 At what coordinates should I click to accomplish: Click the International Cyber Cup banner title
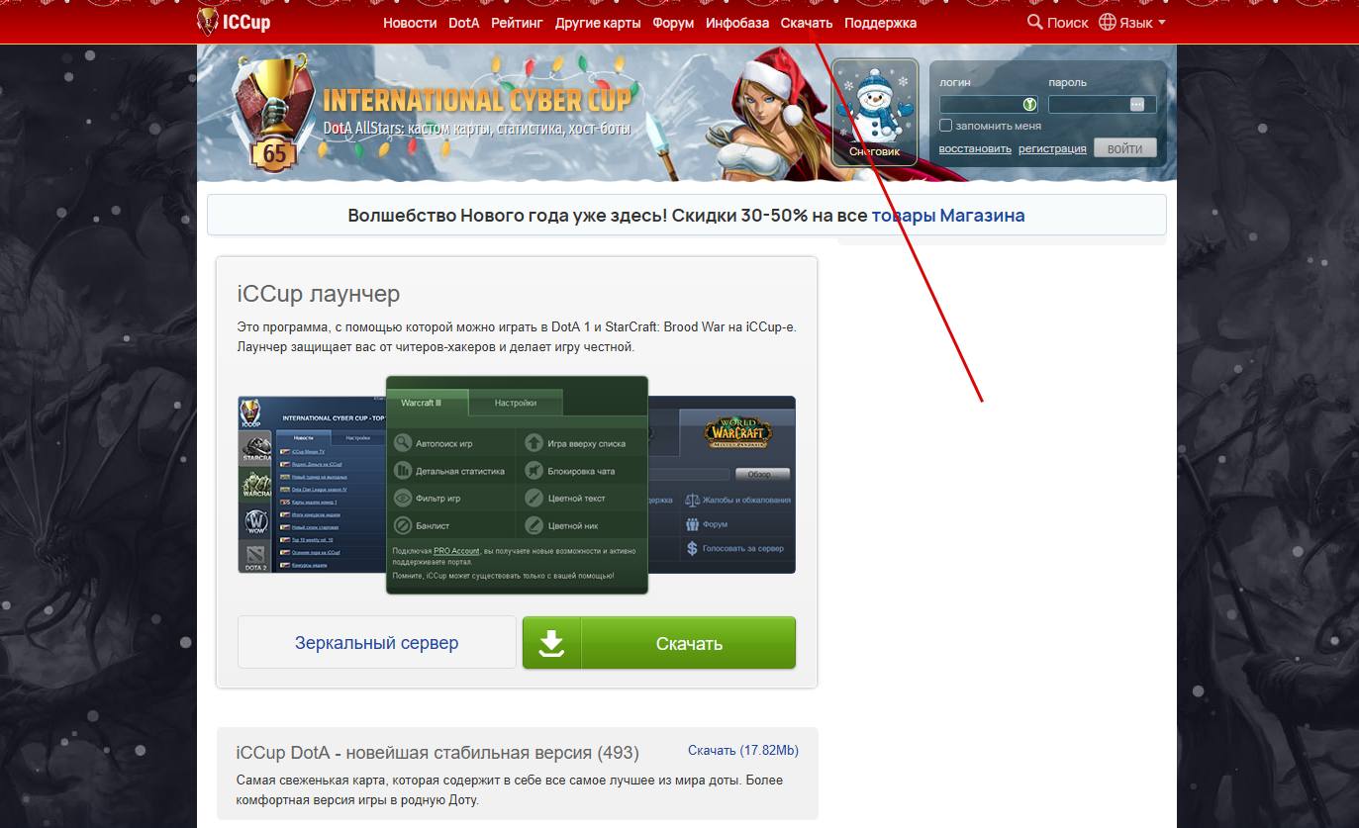coord(477,100)
